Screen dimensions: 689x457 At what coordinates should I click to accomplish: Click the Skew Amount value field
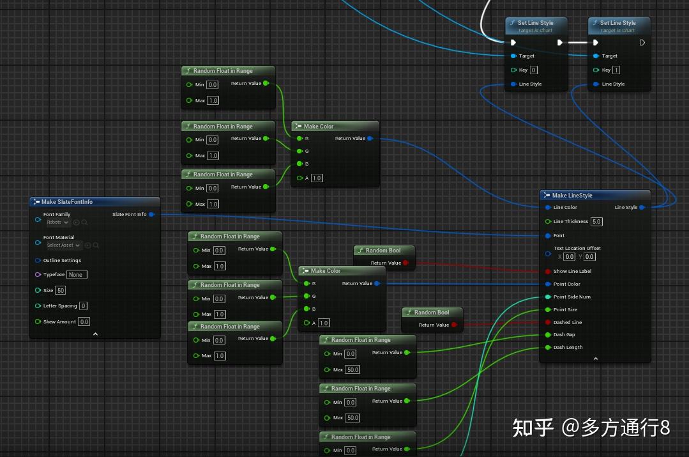tap(84, 321)
